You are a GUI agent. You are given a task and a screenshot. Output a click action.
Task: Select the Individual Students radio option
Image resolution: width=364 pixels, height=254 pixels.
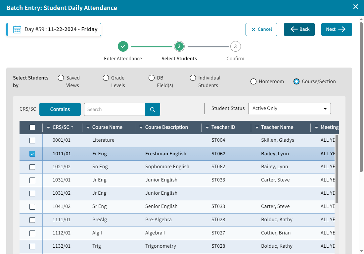point(193,78)
